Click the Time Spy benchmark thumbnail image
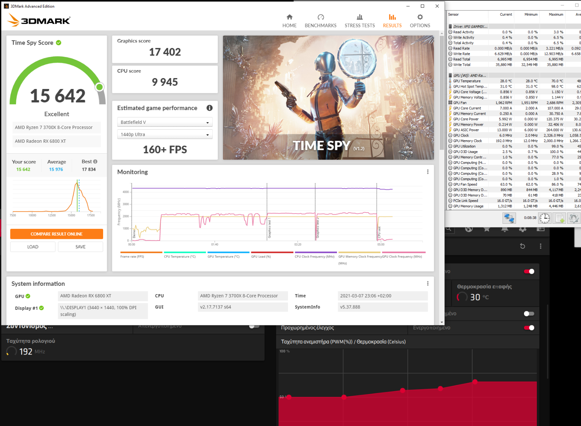 (328, 98)
